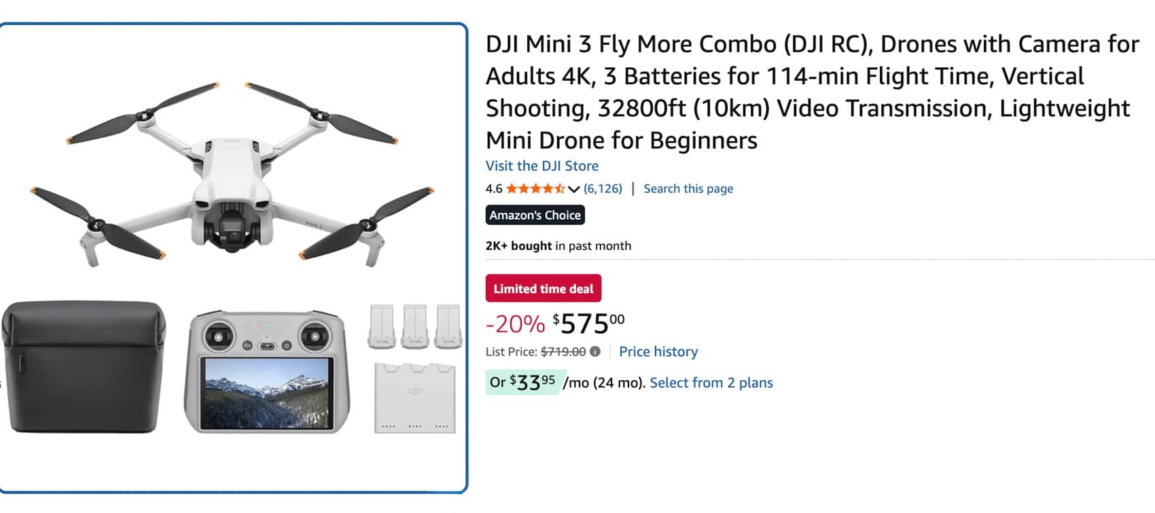1155x513 pixels.
Task: Open the 6,126 customer reviews
Action: coord(602,189)
